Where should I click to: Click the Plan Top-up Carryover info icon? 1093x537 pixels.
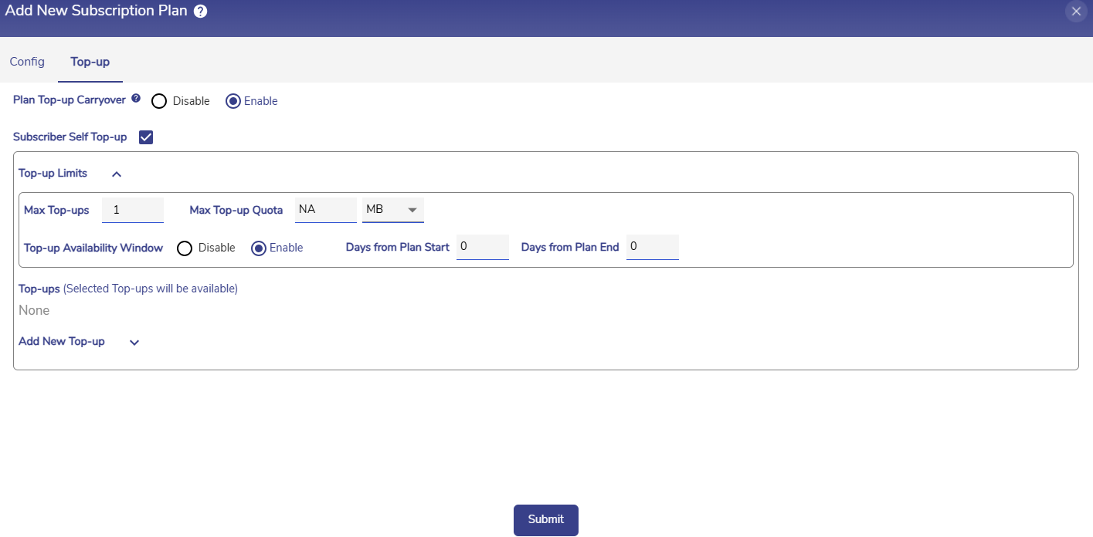[x=136, y=99]
